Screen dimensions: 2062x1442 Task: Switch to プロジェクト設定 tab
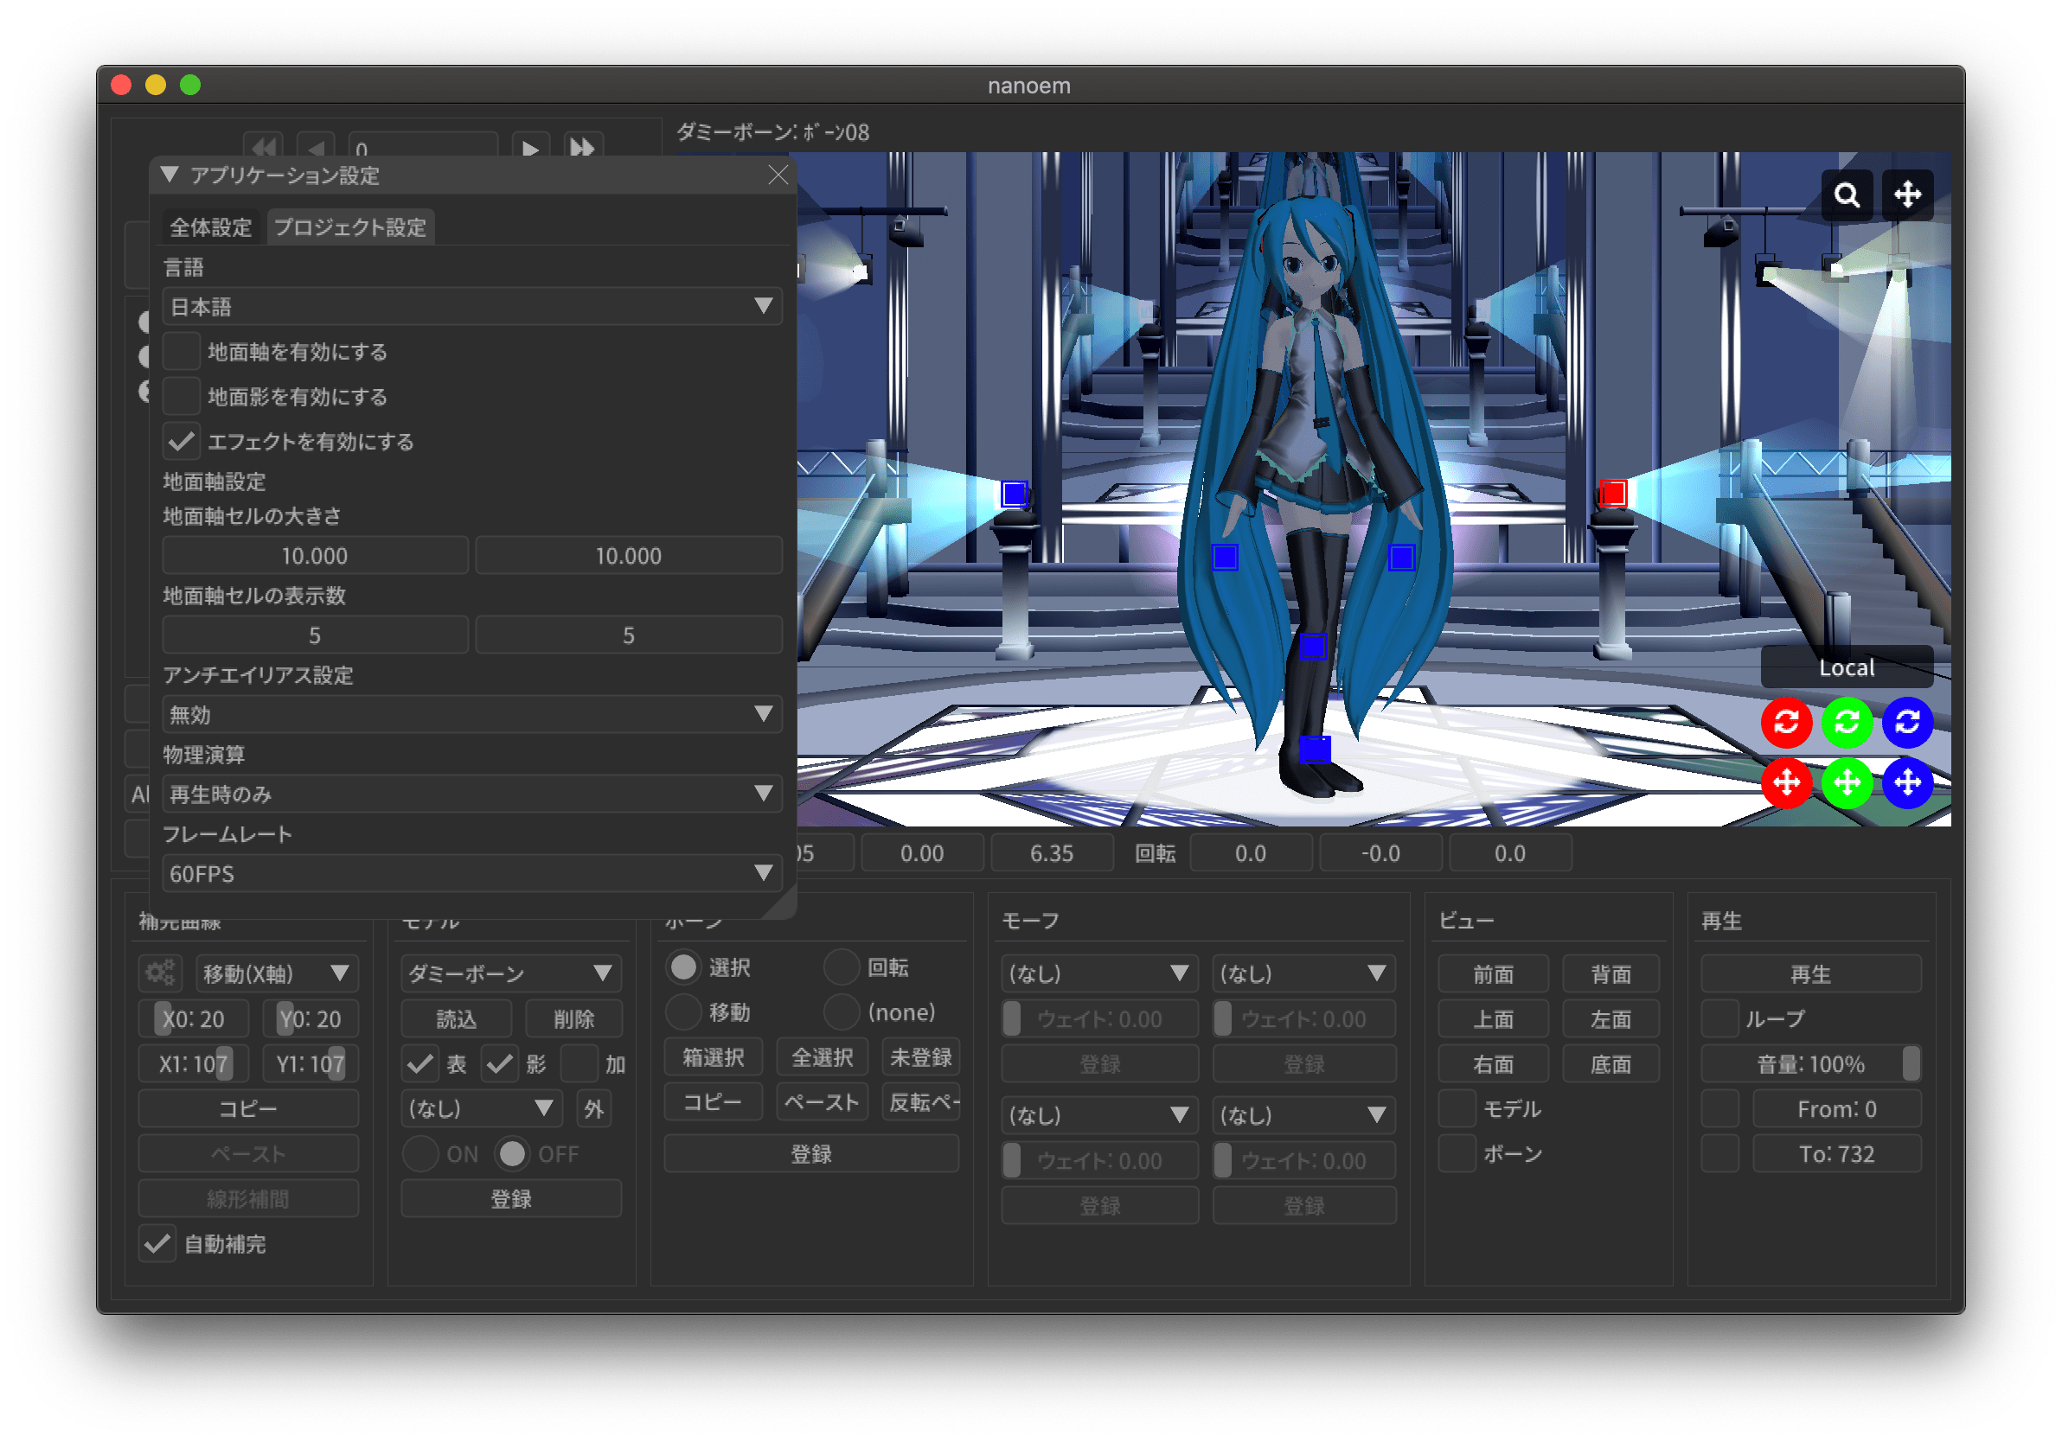click(x=350, y=227)
